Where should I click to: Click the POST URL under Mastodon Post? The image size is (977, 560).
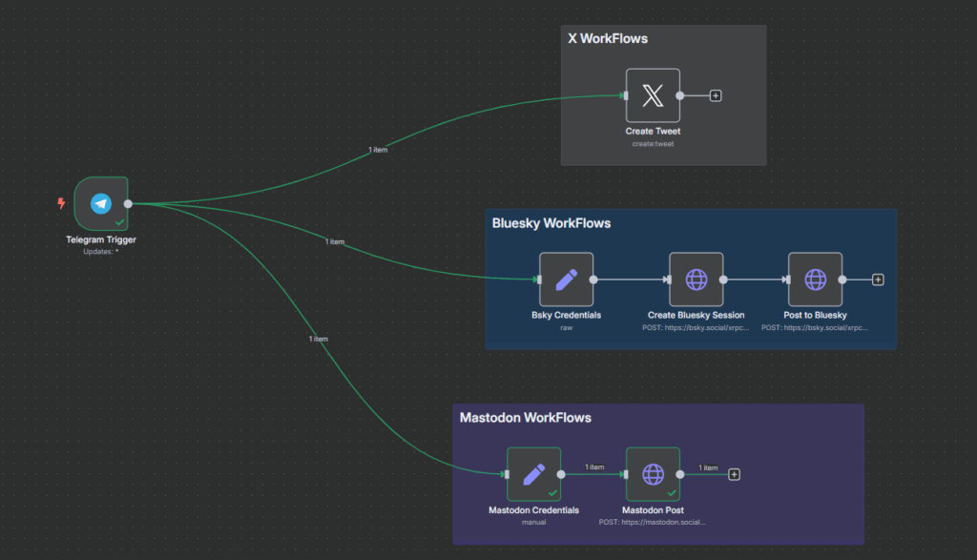(x=653, y=522)
